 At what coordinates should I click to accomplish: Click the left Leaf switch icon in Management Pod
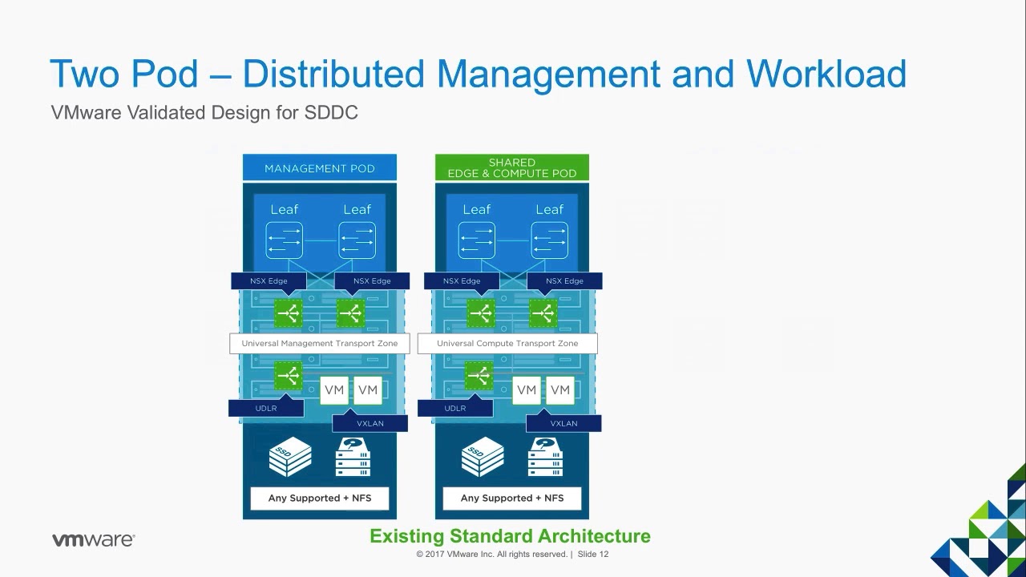coord(285,240)
